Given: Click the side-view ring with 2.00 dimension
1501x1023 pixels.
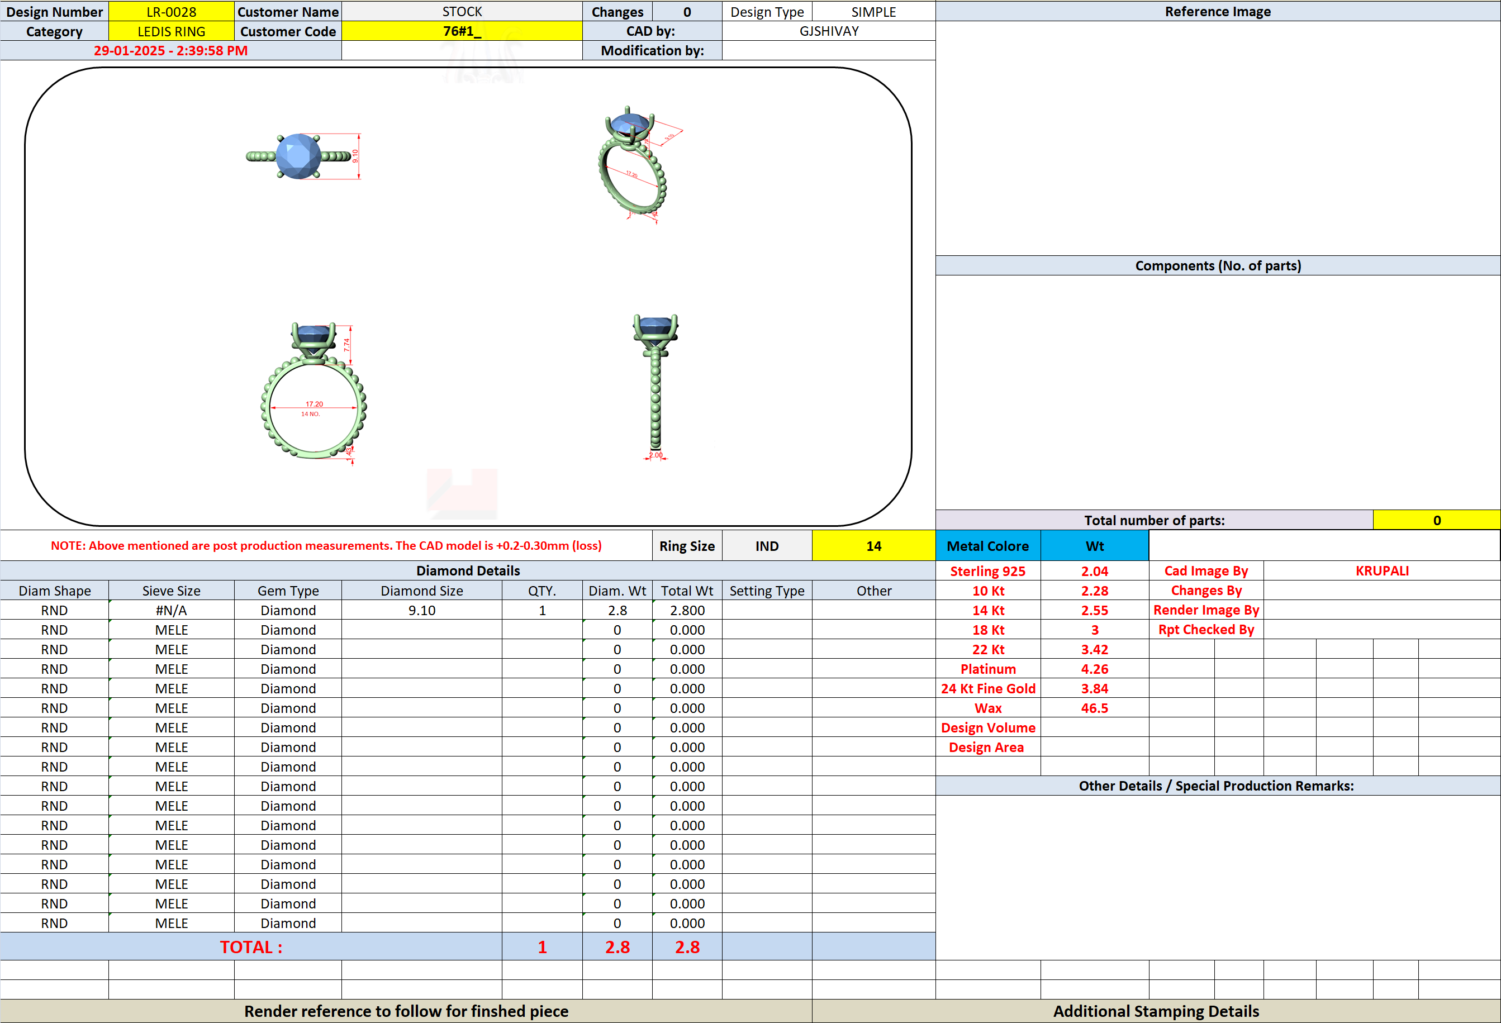Looking at the screenshot, I should coord(655,388).
